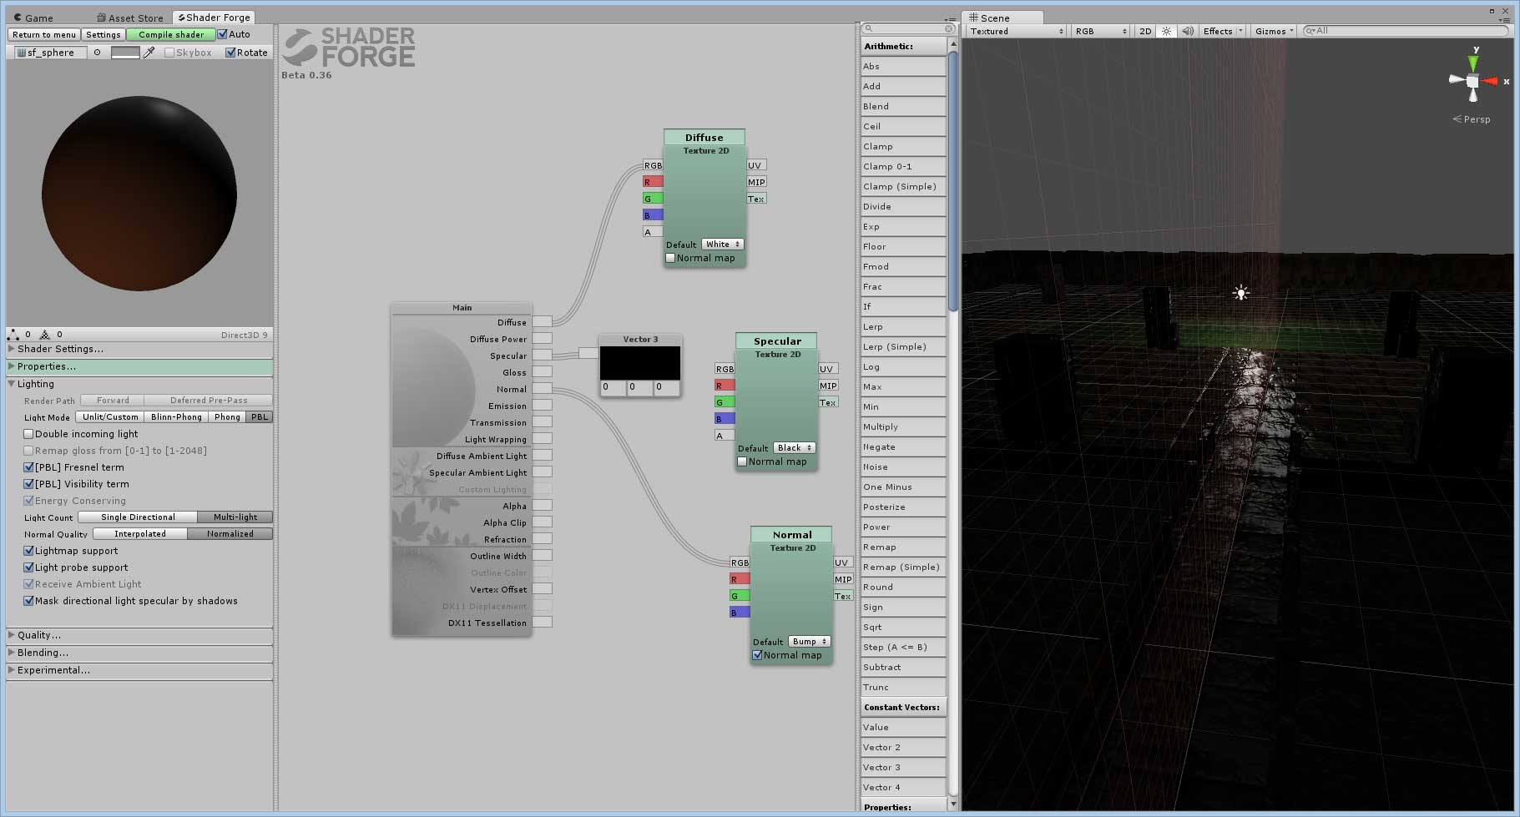Expand the Experimental section
The width and height of the screenshot is (1520, 817).
tap(139, 671)
